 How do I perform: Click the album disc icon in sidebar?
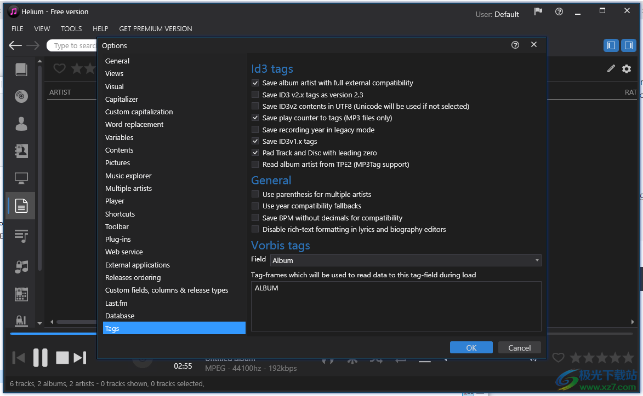pyautogui.click(x=21, y=96)
